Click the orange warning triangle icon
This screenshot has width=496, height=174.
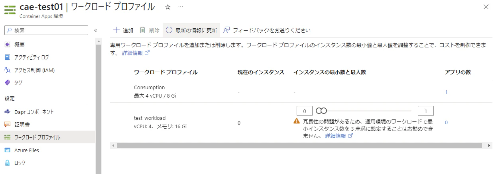click(x=297, y=121)
